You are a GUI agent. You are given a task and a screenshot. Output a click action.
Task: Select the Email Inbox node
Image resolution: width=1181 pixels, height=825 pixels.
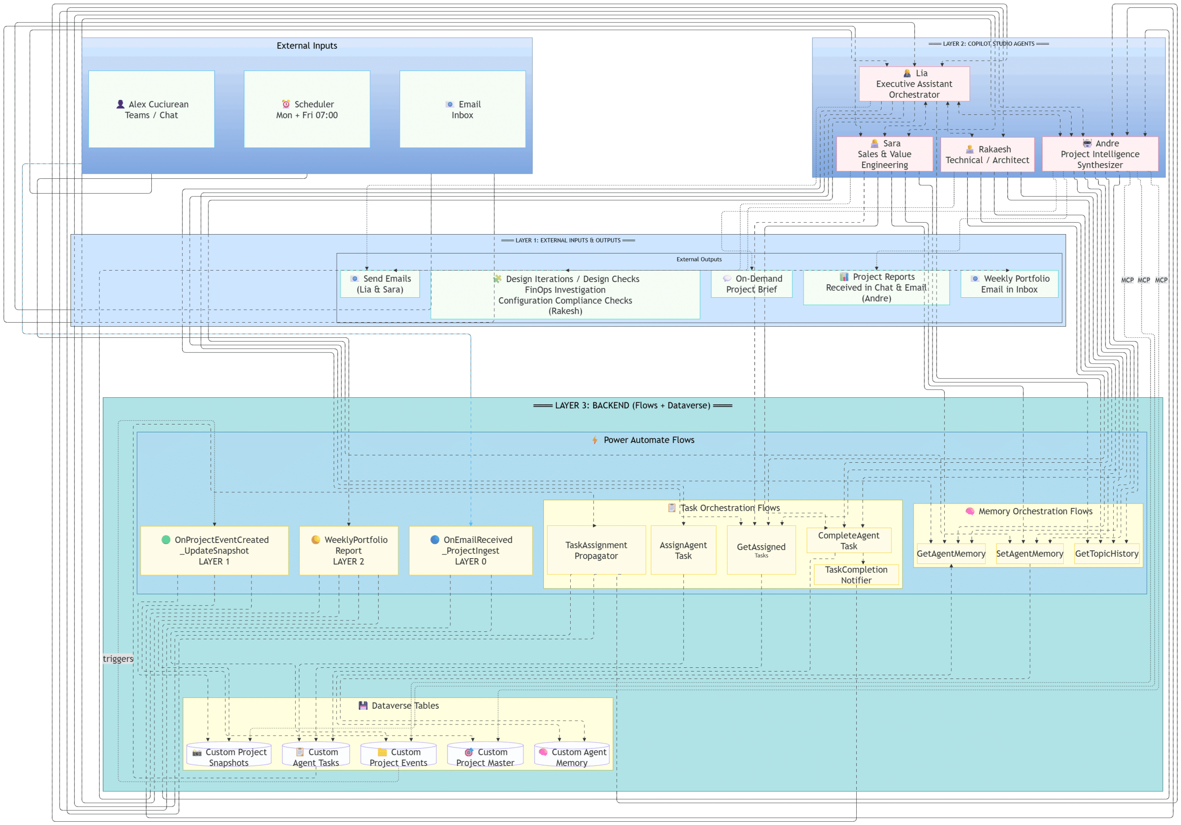(x=462, y=110)
